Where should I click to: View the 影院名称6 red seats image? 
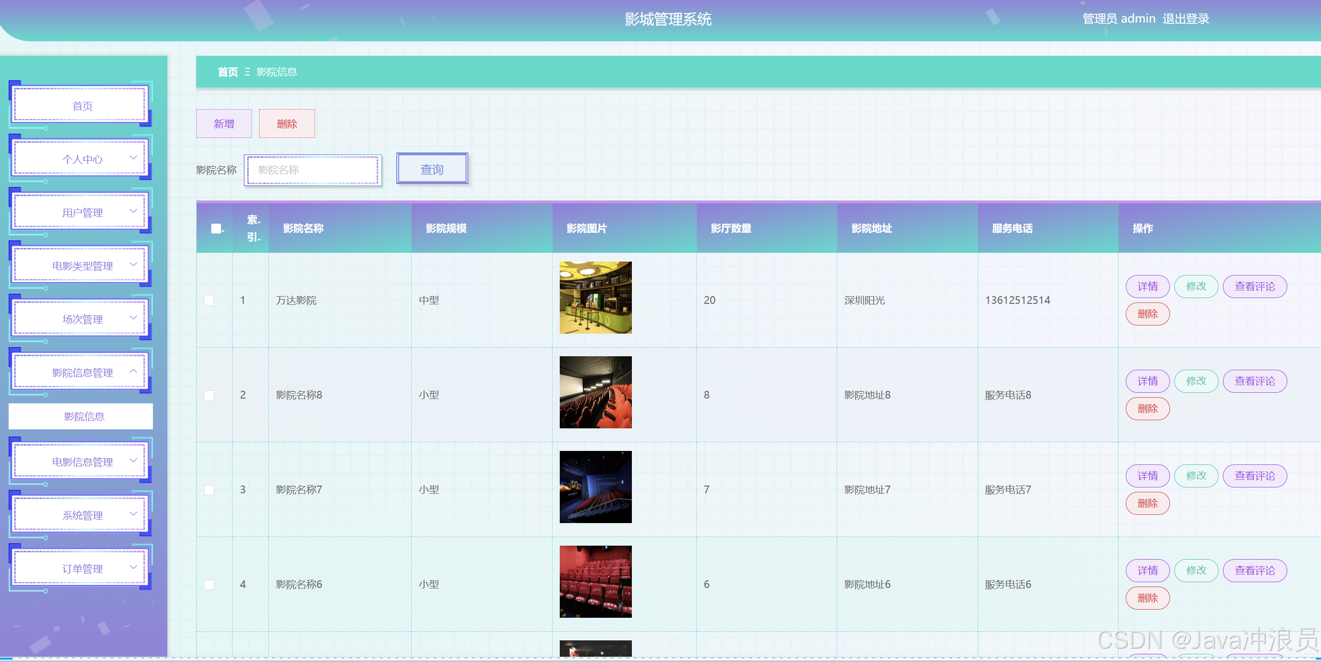tap(595, 582)
